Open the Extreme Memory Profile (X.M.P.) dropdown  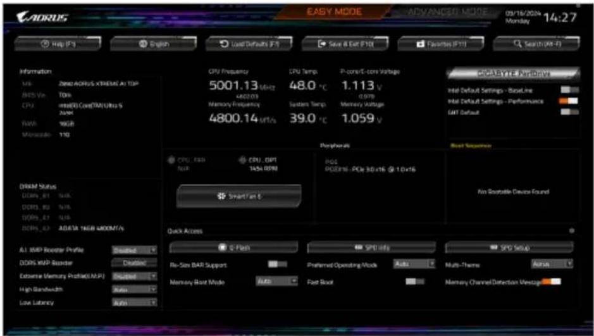coord(134,277)
